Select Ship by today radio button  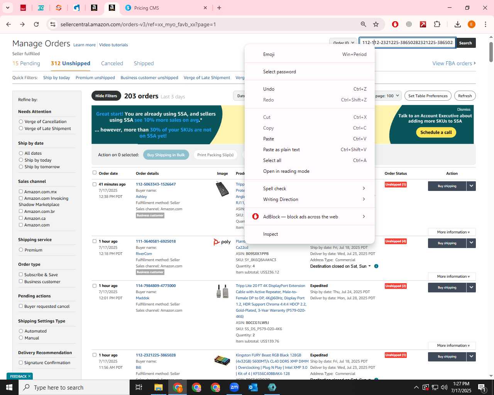tap(21, 160)
